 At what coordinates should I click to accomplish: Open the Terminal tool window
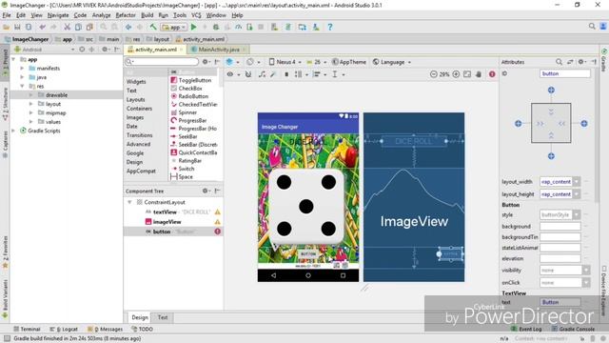(27, 329)
